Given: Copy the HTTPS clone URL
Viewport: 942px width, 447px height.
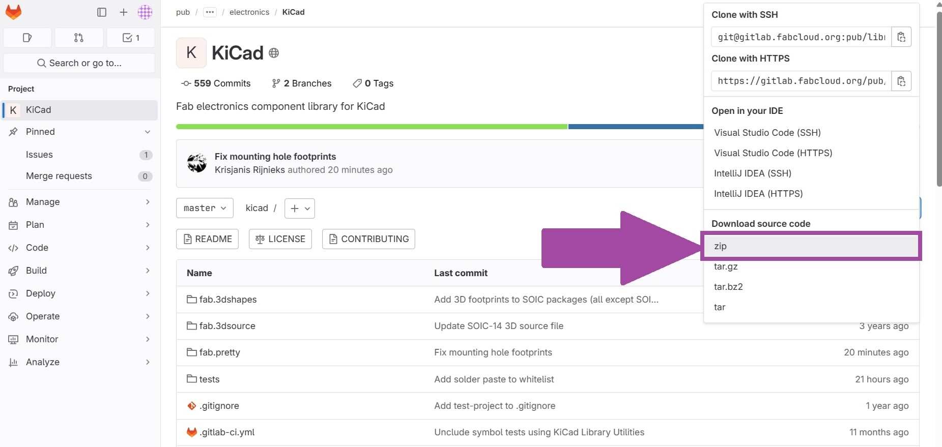Looking at the screenshot, I should point(901,81).
